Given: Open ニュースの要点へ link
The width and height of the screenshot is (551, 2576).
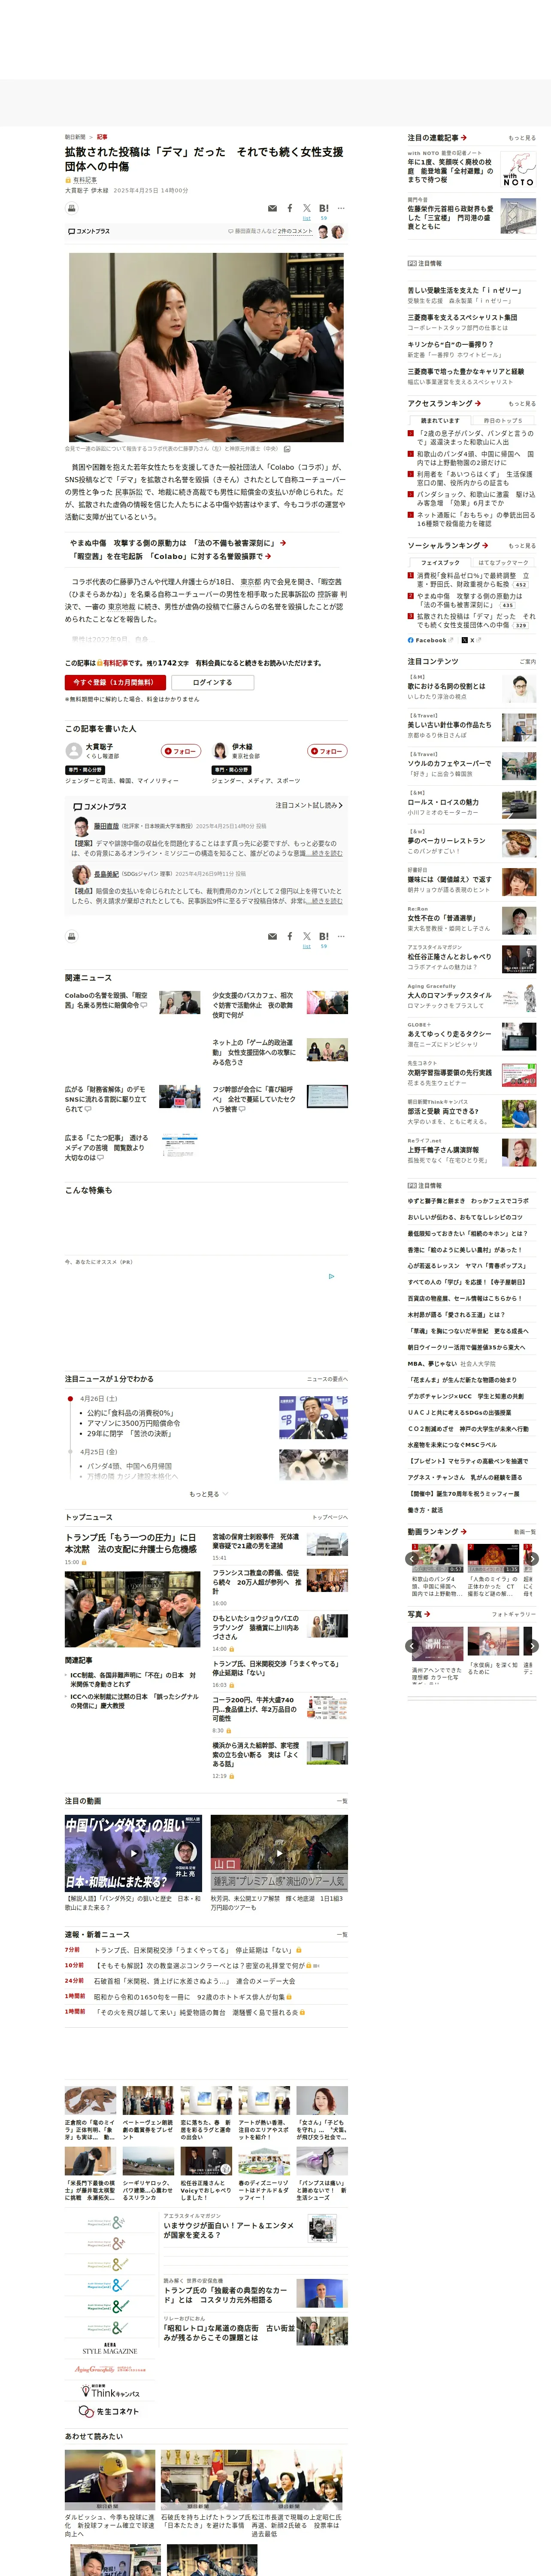Looking at the screenshot, I should (x=327, y=1379).
